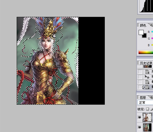This screenshot has height=132, width=153.
Task: Click the magenta G channel slider
Action: (152, 38)
